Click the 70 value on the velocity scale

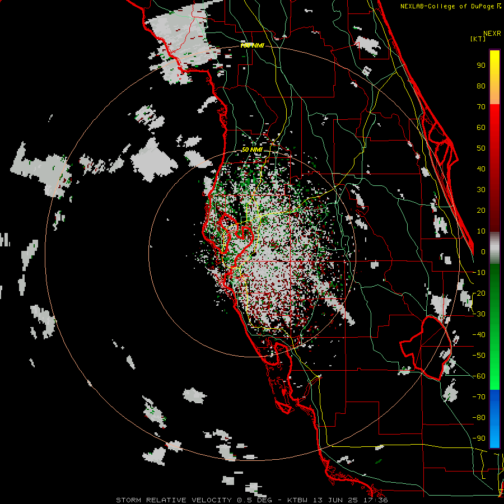point(481,107)
